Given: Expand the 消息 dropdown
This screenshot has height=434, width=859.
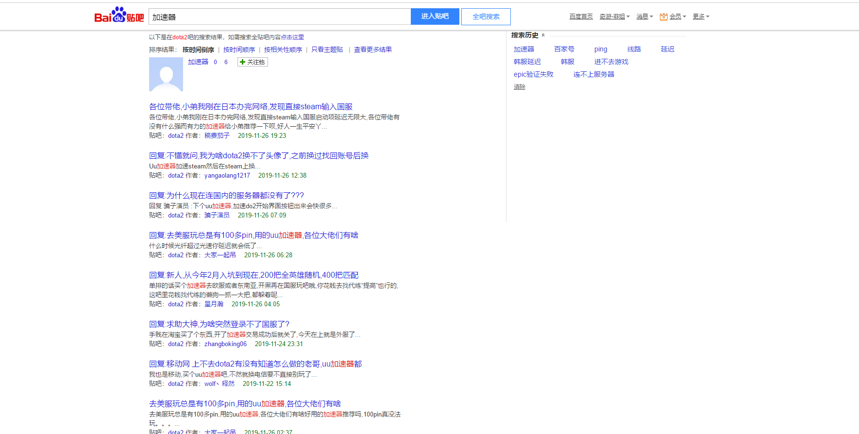Looking at the screenshot, I should tap(645, 17).
